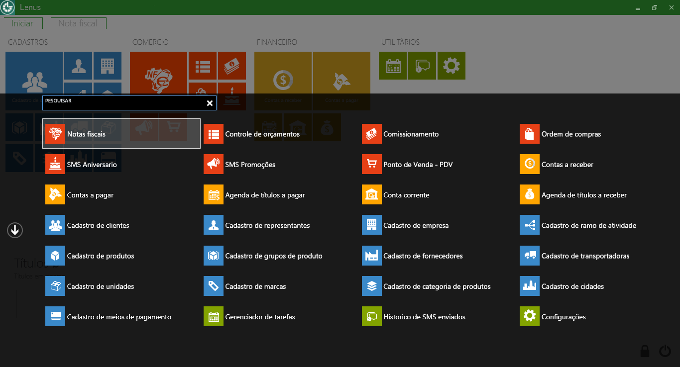Screen dimensions: 680x367
Task: Open Ordem de compras shopping bag icon
Action: click(530, 134)
